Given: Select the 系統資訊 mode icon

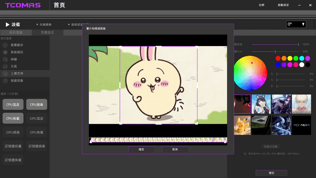Looking at the screenshot, I should click(5, 52).
